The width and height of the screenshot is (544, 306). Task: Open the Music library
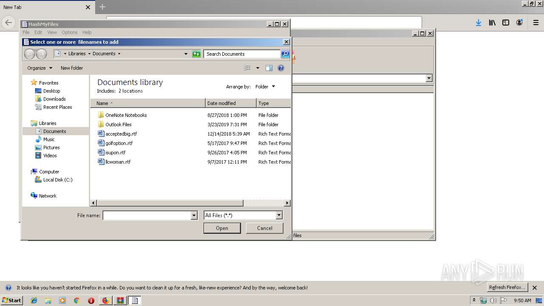(x=49, y=139)
